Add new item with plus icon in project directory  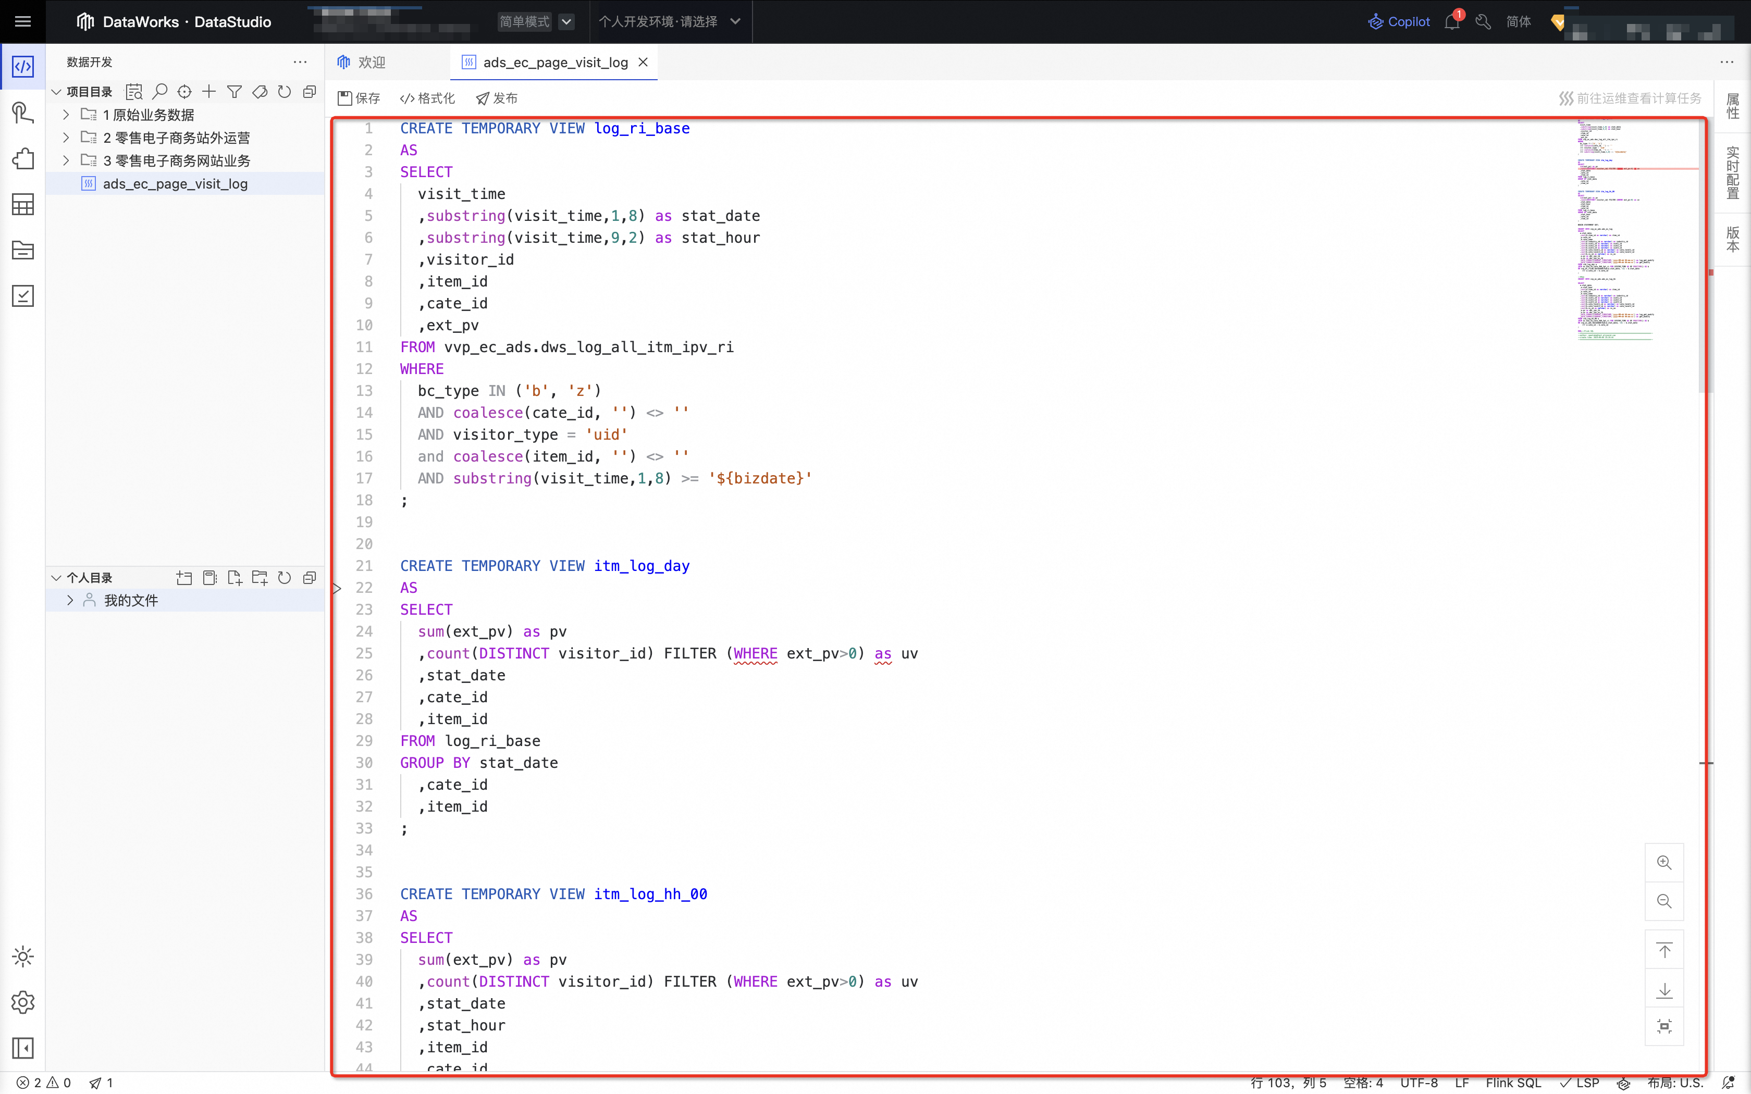[x=209, y=92]
